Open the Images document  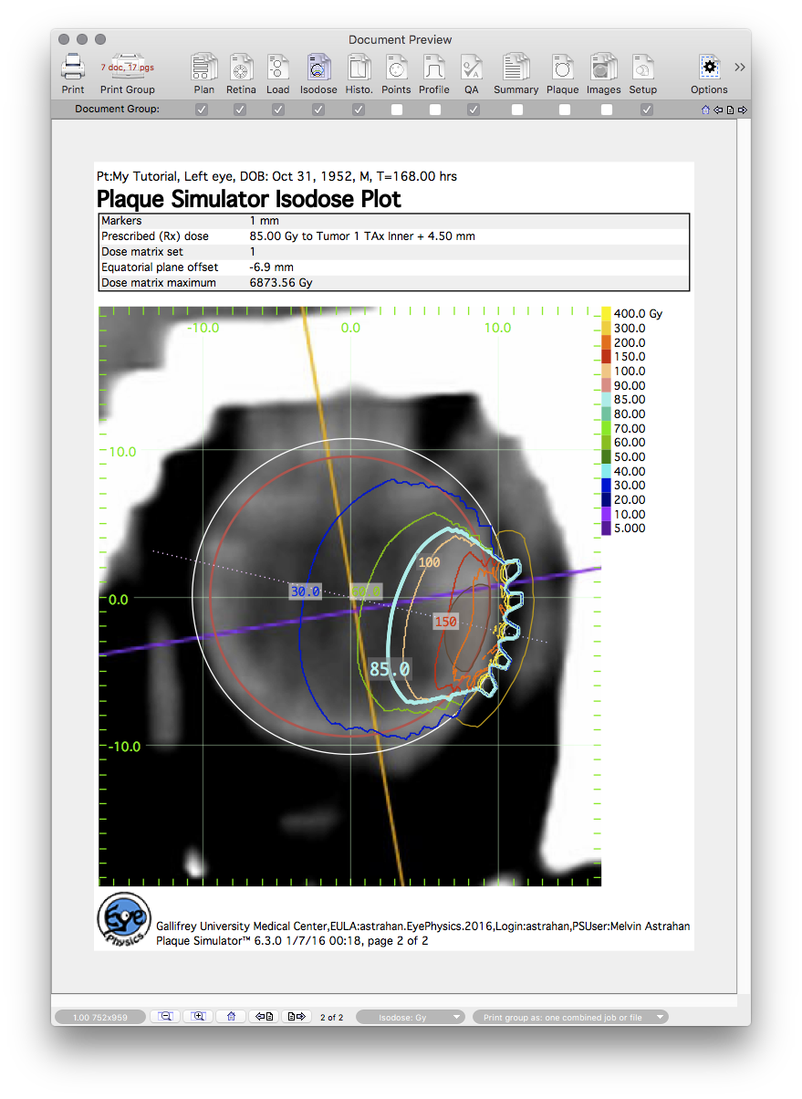click(603, 68)
